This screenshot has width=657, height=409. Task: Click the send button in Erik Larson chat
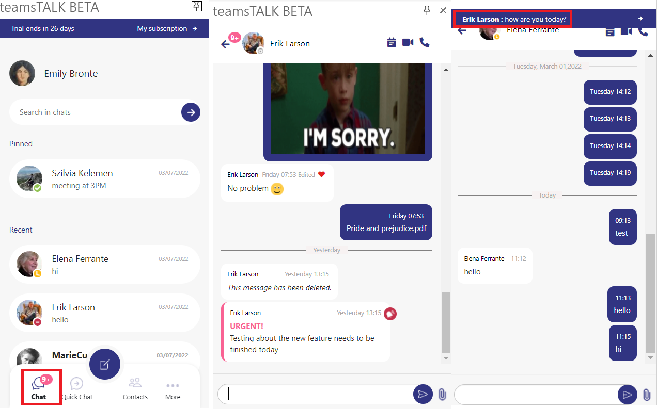[x=423, y=395]
